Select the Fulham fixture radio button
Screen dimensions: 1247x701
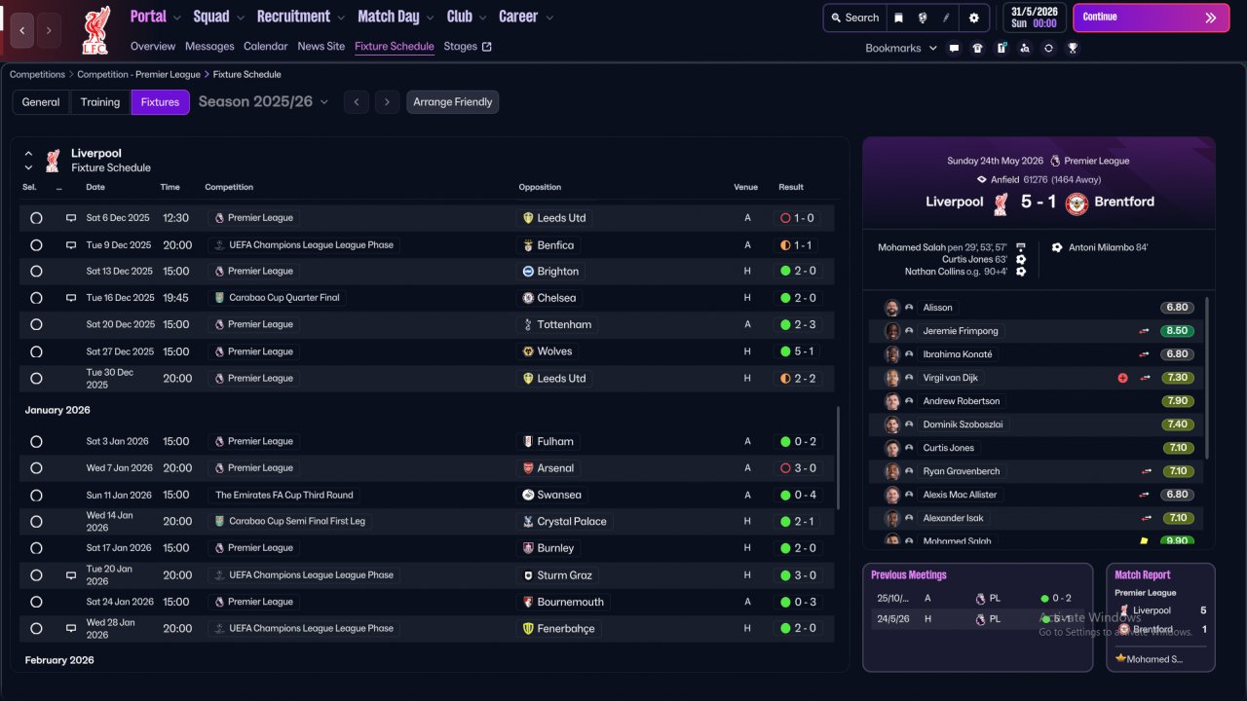pos(36,442)
